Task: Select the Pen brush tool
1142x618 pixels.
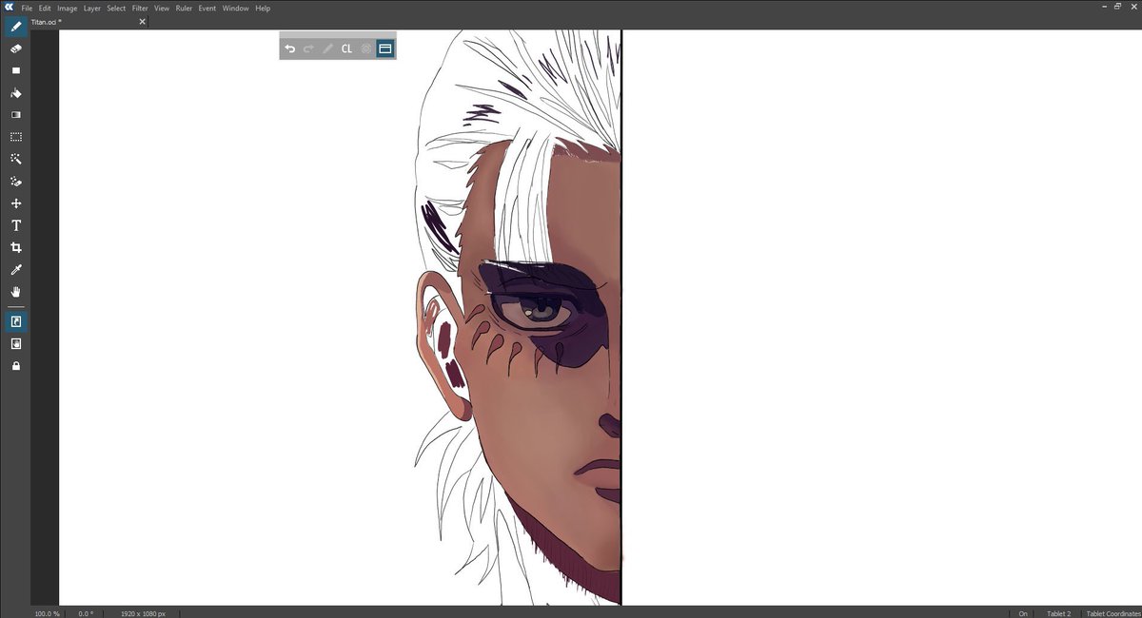Action: point(16,26)
